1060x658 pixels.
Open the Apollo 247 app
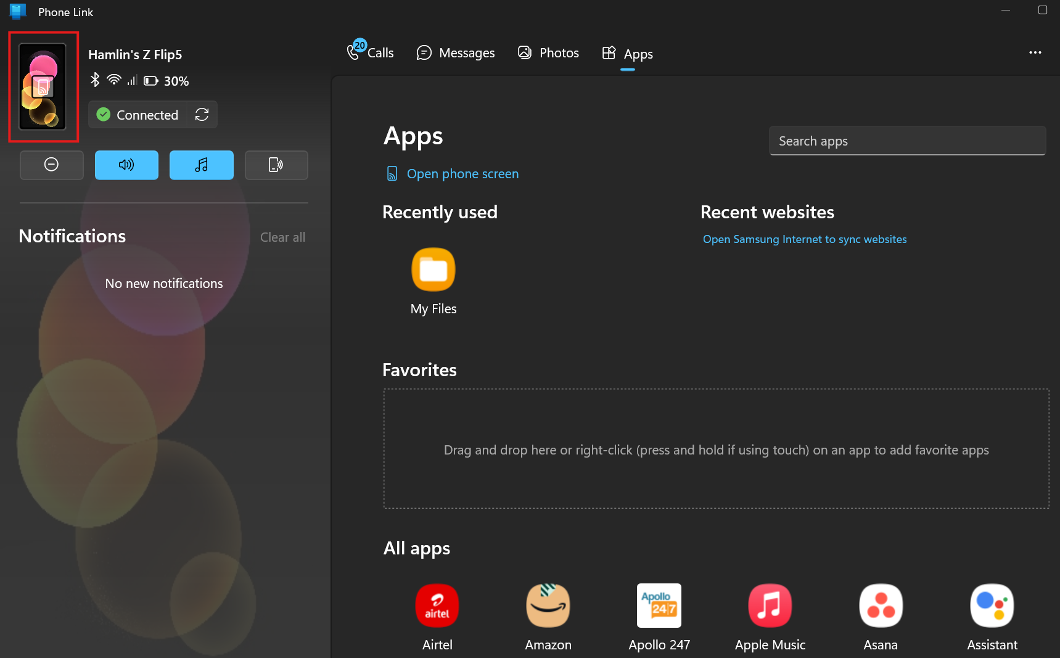[659, 606]
